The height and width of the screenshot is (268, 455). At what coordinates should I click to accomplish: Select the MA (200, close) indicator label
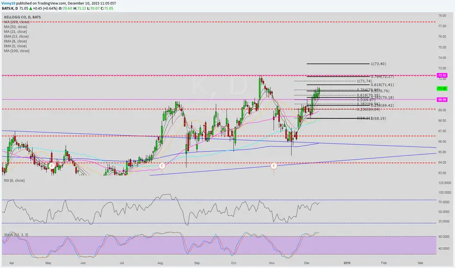17,22
